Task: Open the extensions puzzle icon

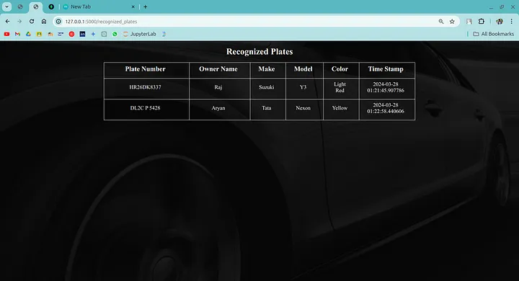Action: tap(482, 22)
